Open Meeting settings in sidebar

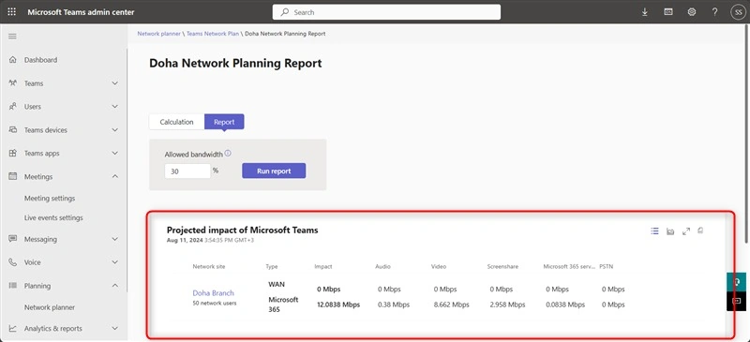click(x=50, y=198)
